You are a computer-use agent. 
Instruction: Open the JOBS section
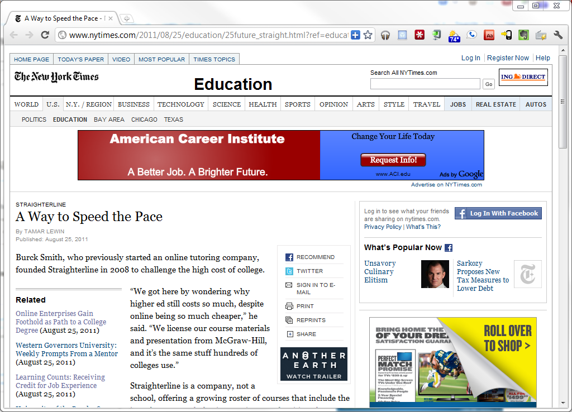[458, 104]
